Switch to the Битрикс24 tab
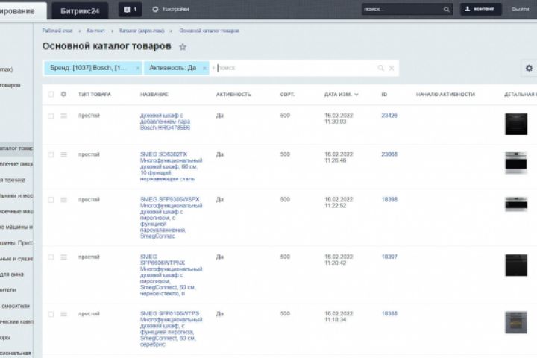This screenshot has width=537, height=358. pyautogui.click(x=80, y=11)
